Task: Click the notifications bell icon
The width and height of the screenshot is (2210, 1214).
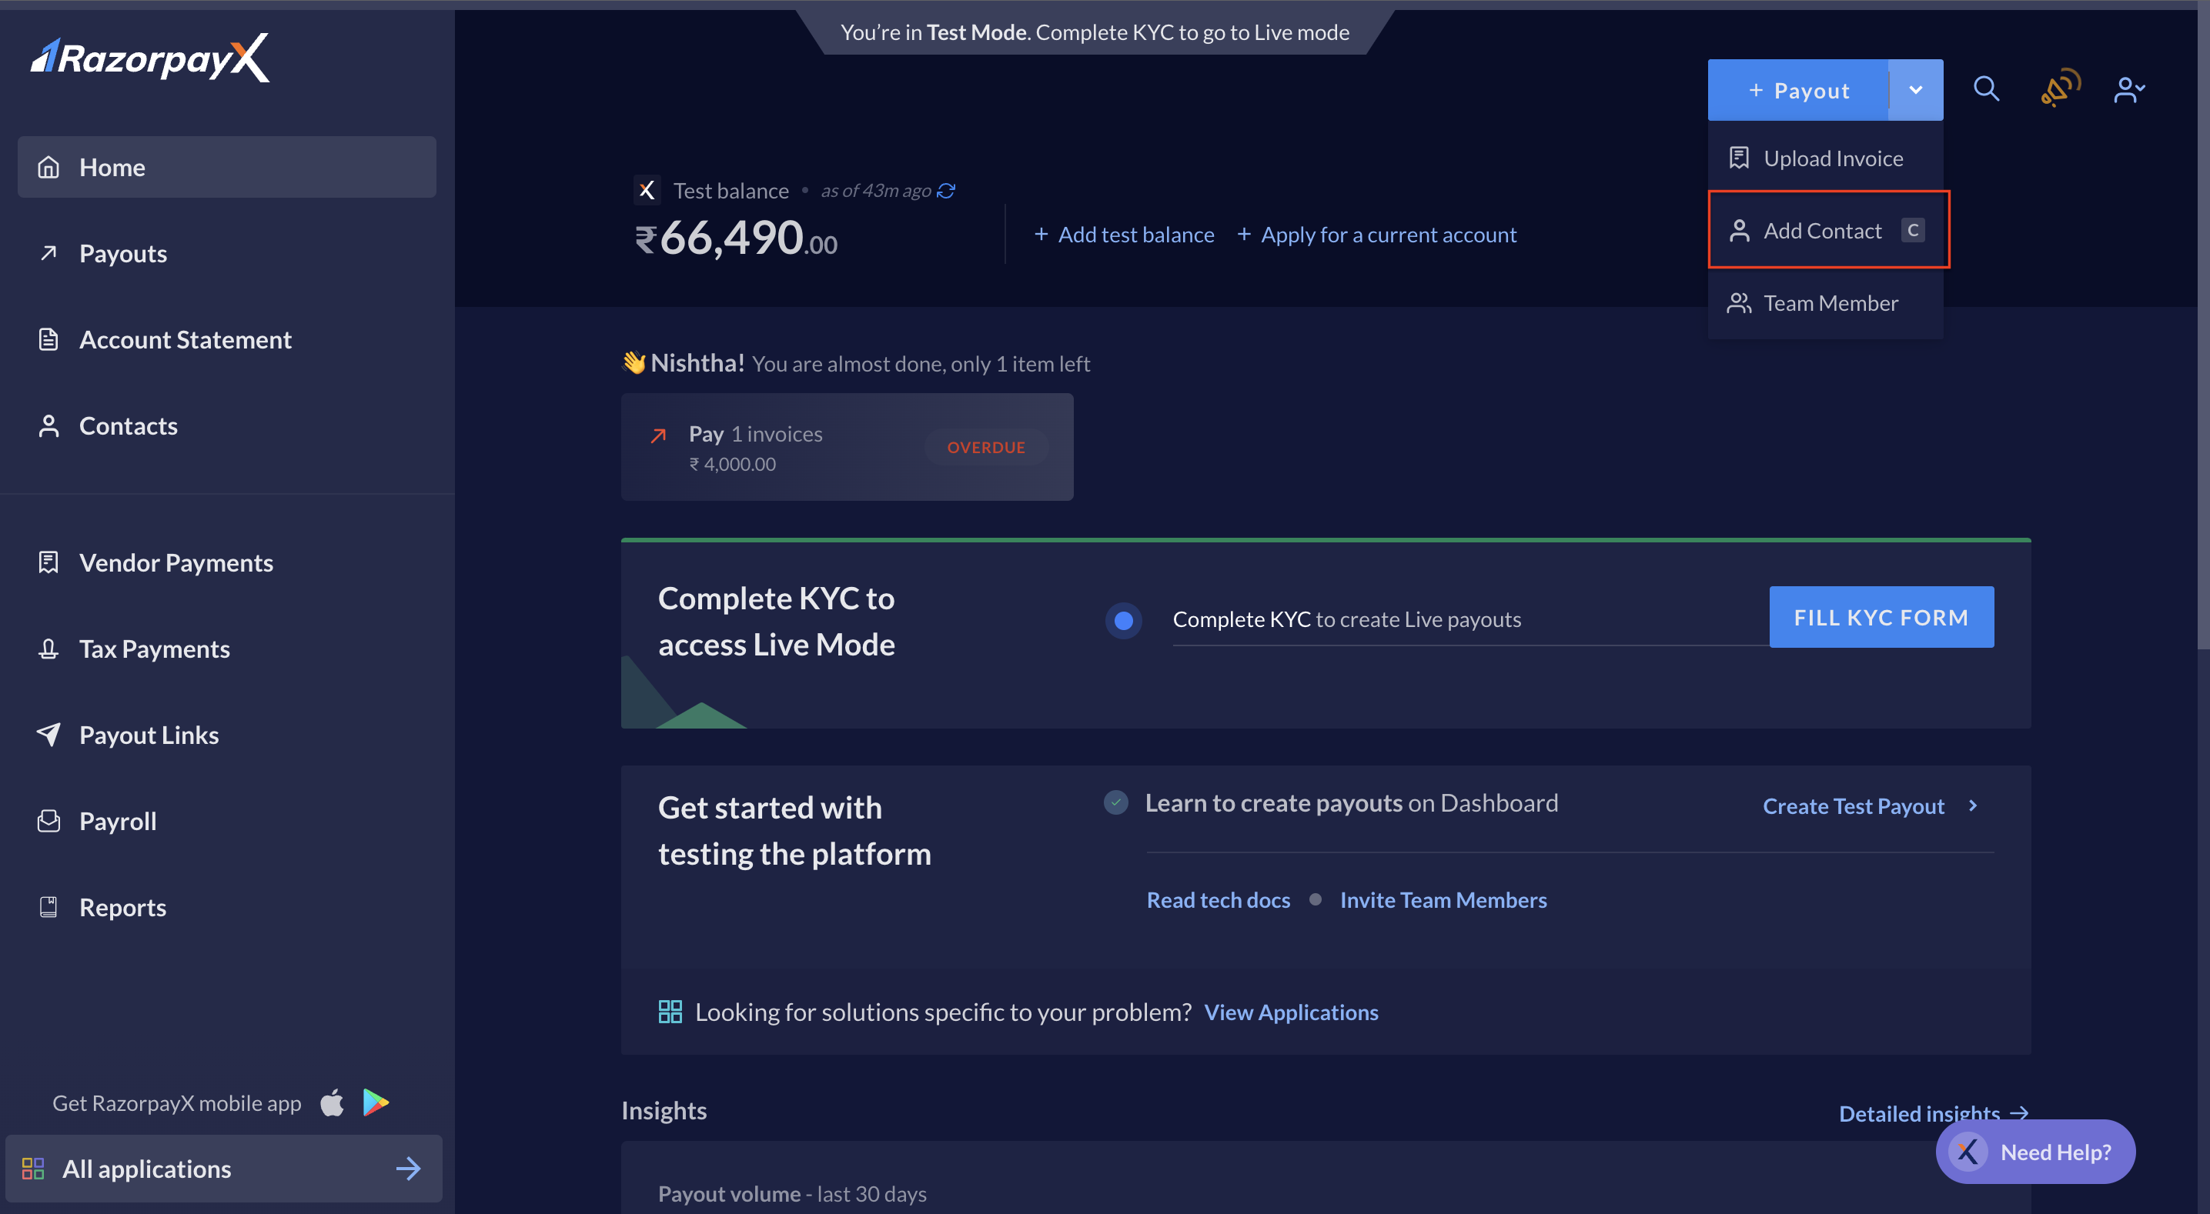Action: pos(2061,88)
